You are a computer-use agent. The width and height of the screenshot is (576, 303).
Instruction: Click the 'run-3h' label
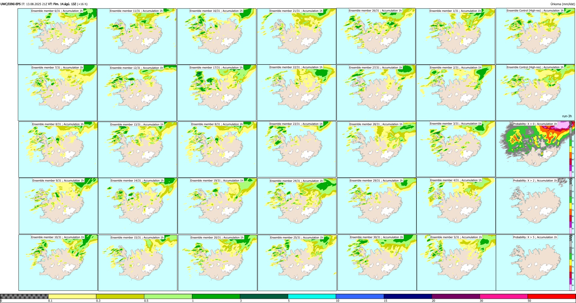point(567,116)
